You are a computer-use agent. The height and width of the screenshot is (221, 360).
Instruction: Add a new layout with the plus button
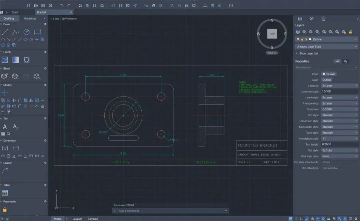point(67,219)
